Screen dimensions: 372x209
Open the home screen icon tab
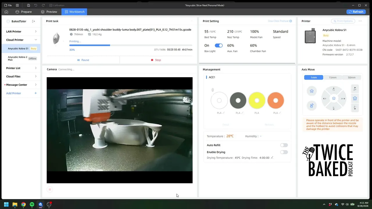click(x=6, y=12)
